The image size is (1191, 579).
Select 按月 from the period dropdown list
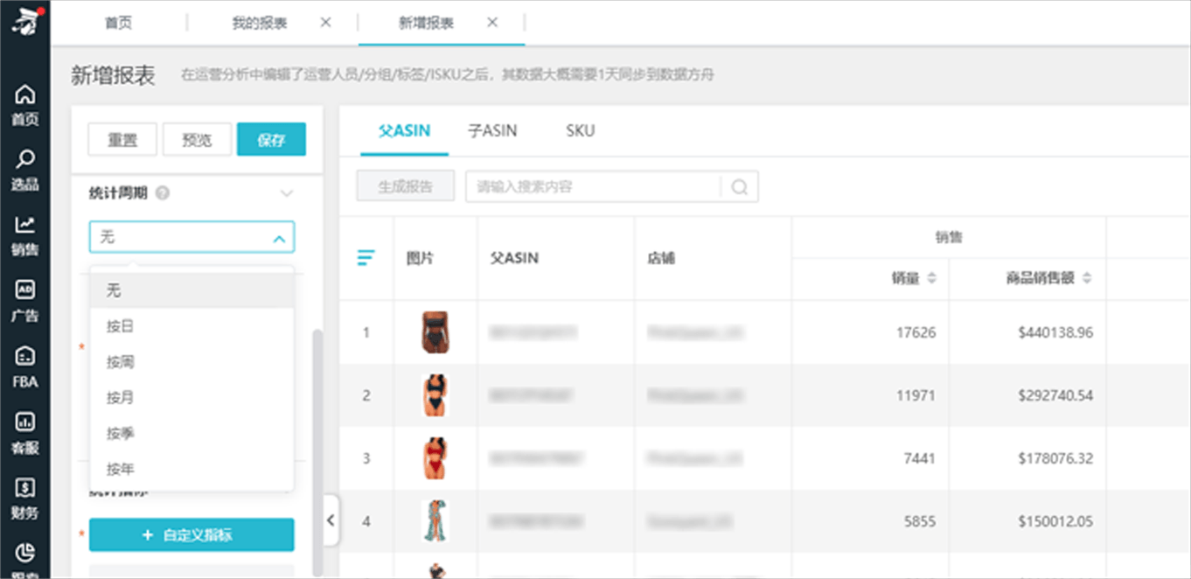[x=121, y=398]
